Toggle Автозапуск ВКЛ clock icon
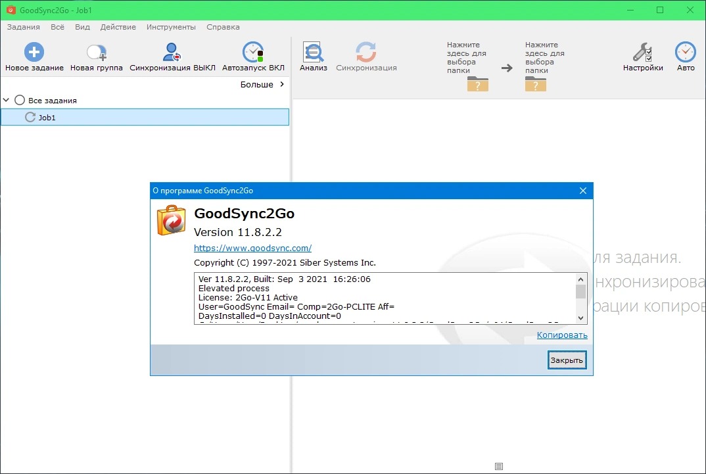Image resolution: width=706 pixels, height=474 pixels. pos(253,52)
